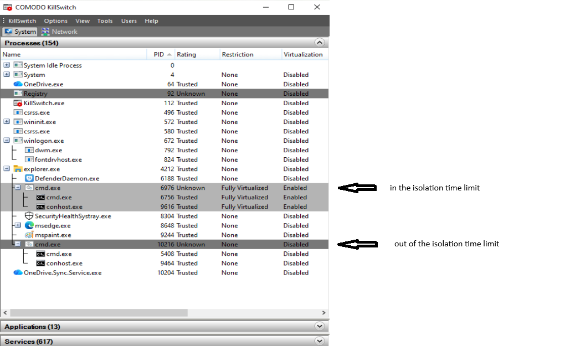The image size is (565, 346).
Task: Click the PID value 8304
Action: (167, 216)
